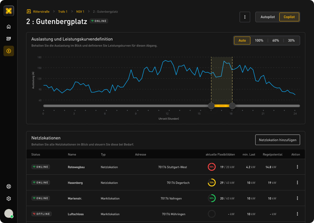Navigate to Trafo 1 in breadcrumb
Image resolution: width=314 pixels, height=223 pixels.
coord(63,12)
